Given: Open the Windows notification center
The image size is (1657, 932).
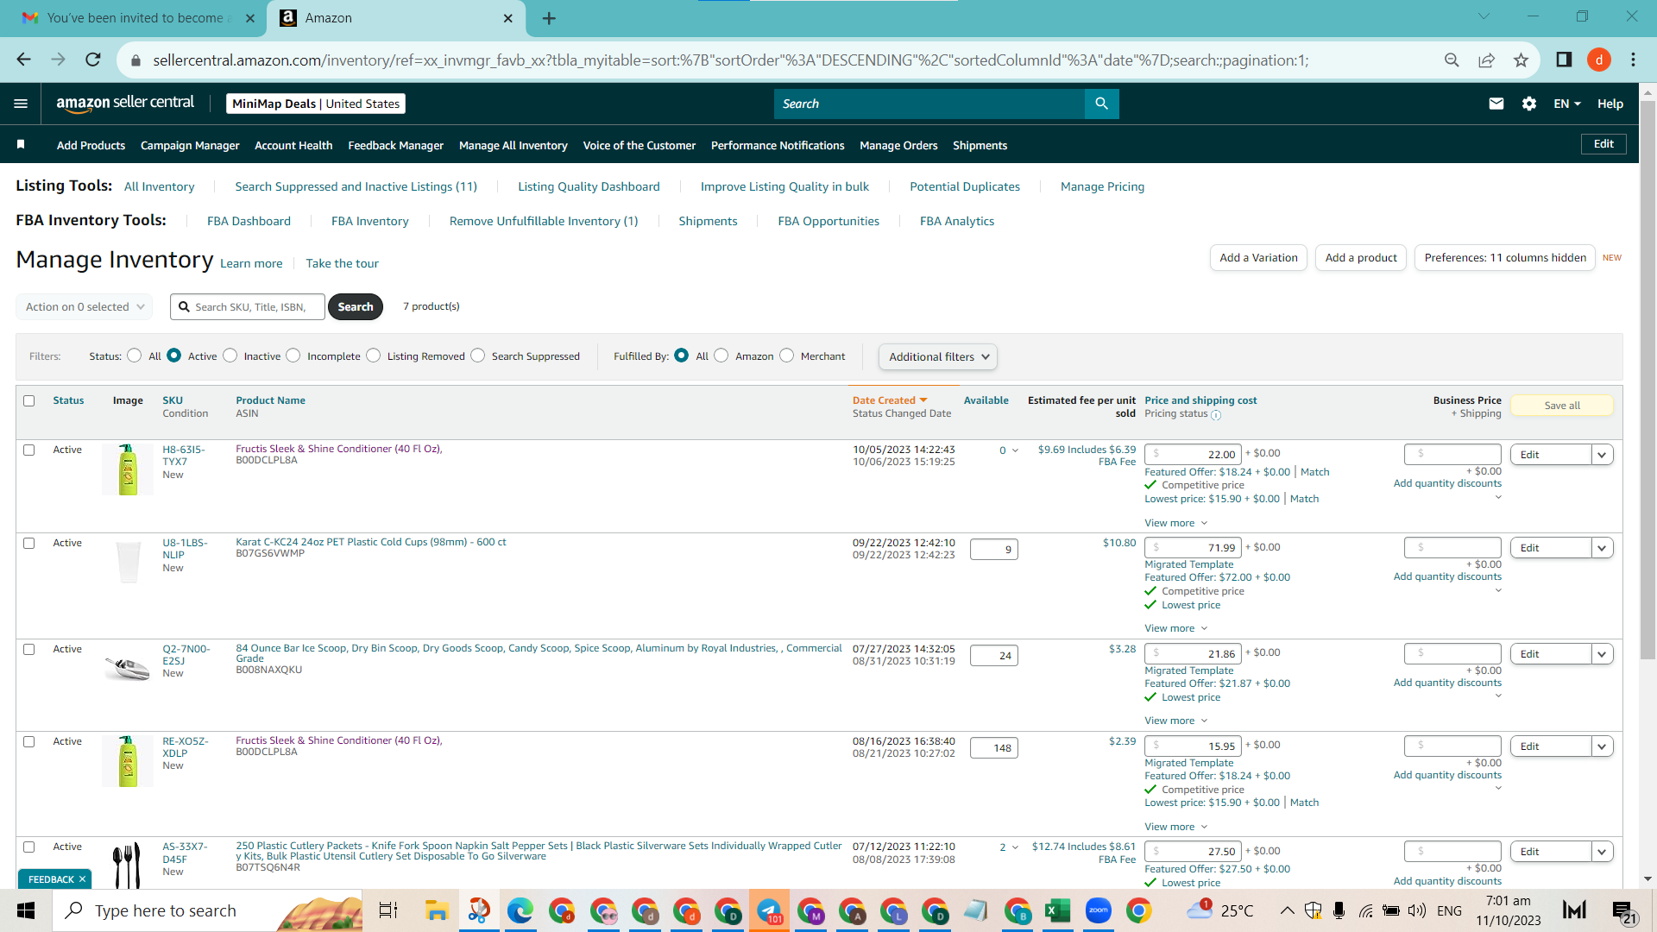Looking at the screenshot, I should click(1623, 911).
